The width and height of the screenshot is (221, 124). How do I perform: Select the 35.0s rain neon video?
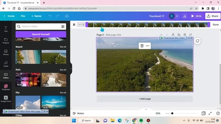pos(28,80)
